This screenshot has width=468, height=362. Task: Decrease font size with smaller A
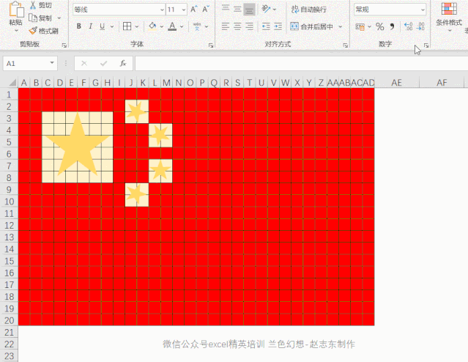pyautogui.click(x=206, y=10)
